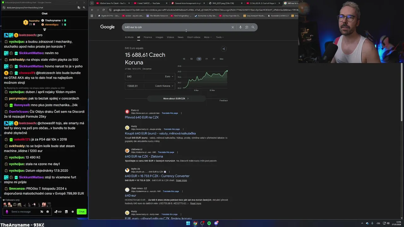
Task: Select the 5Y chart range
Action: pyautogui.click(x=214, y=59)
